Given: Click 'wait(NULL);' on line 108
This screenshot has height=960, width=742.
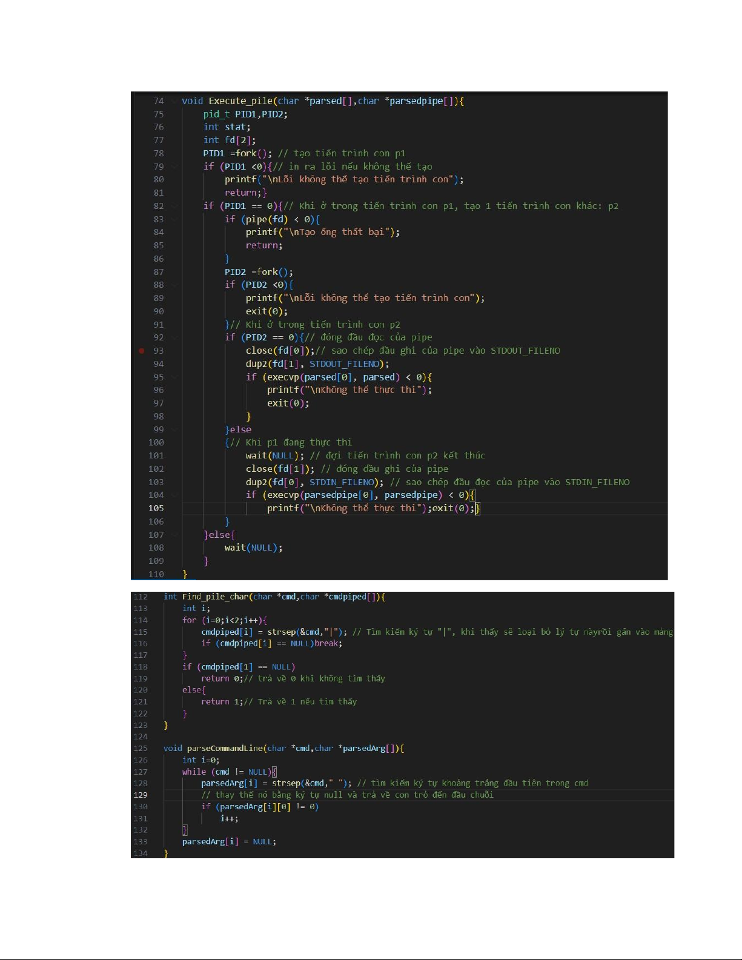Looking at the screenshot, I should pyautogui.click(x=253, y=548).
